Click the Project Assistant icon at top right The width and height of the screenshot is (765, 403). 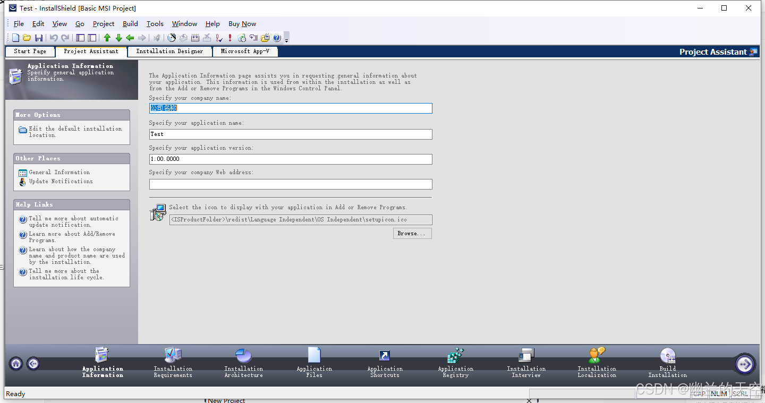pyautogui.click(x=753, y=52)
